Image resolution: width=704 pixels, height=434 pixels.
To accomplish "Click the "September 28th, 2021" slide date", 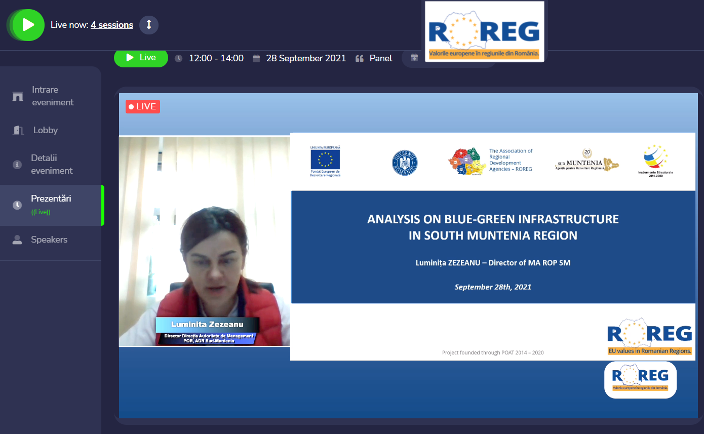I will point(493,287).
